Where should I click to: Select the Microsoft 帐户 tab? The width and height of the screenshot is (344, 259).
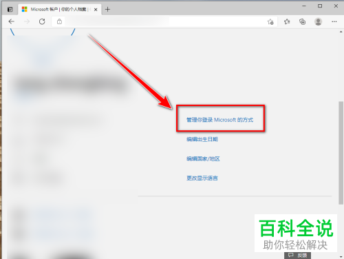coord(59,10)
